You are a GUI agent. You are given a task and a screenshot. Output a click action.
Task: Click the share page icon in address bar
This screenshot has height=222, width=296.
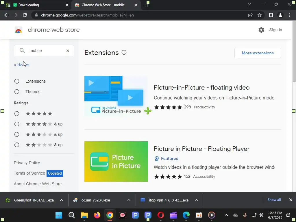point(250,15)
